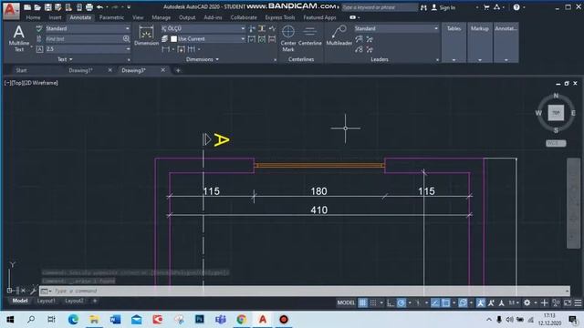
Task: Click the Open file quick-access icon
Action: click(x=37, y=7)
